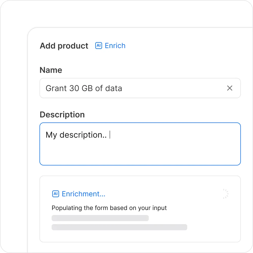Click the loading spinner in the Enrichment panel

coord(225,194)
